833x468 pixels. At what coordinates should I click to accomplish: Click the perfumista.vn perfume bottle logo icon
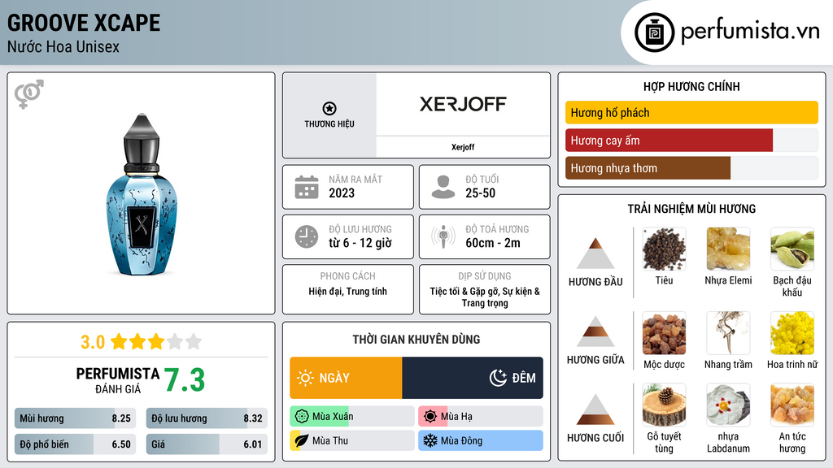point(653,32)
